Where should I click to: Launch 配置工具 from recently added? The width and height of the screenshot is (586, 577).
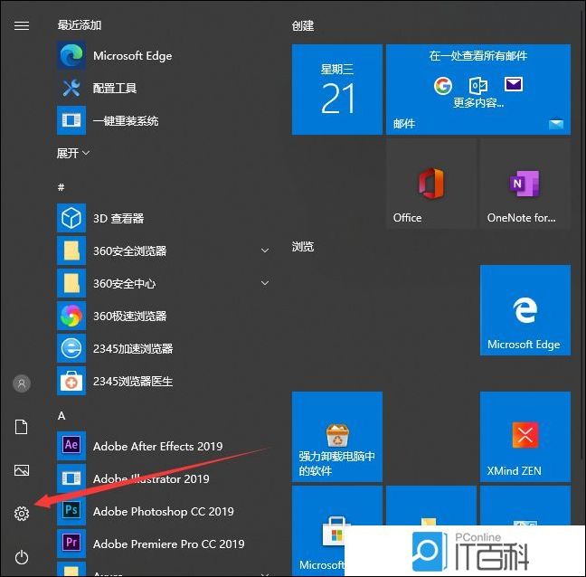tap(163, 89)
